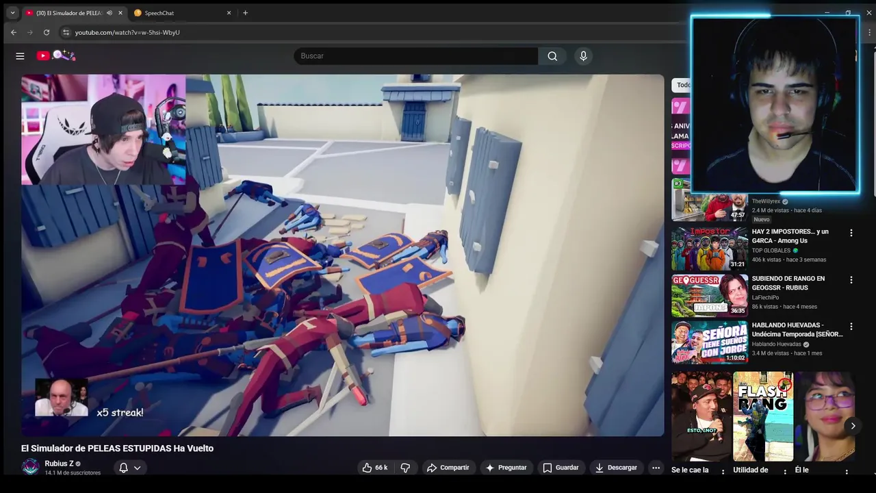Reload the YouTube page
The width and height of the screenshot is (876, 493).
[x=47, y=32]
